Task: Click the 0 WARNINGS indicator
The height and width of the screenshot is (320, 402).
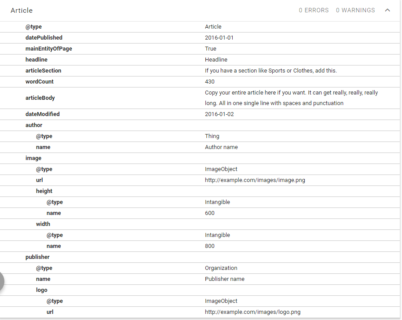Action: pyautogui.click(x=355, y=10)
